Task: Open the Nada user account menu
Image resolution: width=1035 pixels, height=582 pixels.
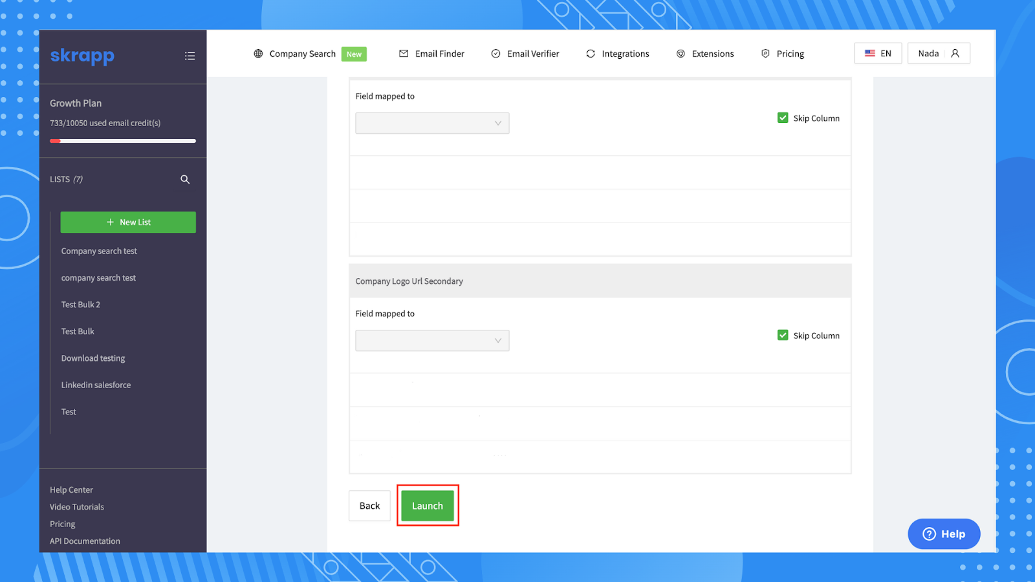Action: pos(938,54)
